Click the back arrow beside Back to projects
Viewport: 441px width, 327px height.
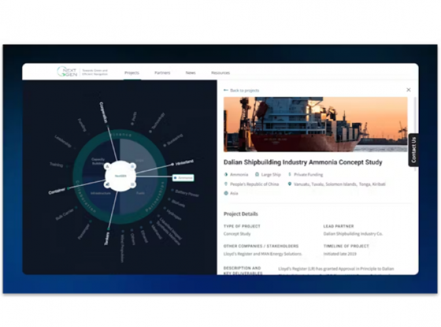(x=226, y=90)
